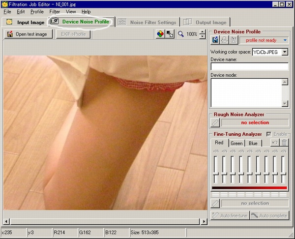Decrease zoom with the down stepper arrow
Image resolution: width=295 pixels, height=239 pixels.
tap(202, 36)
